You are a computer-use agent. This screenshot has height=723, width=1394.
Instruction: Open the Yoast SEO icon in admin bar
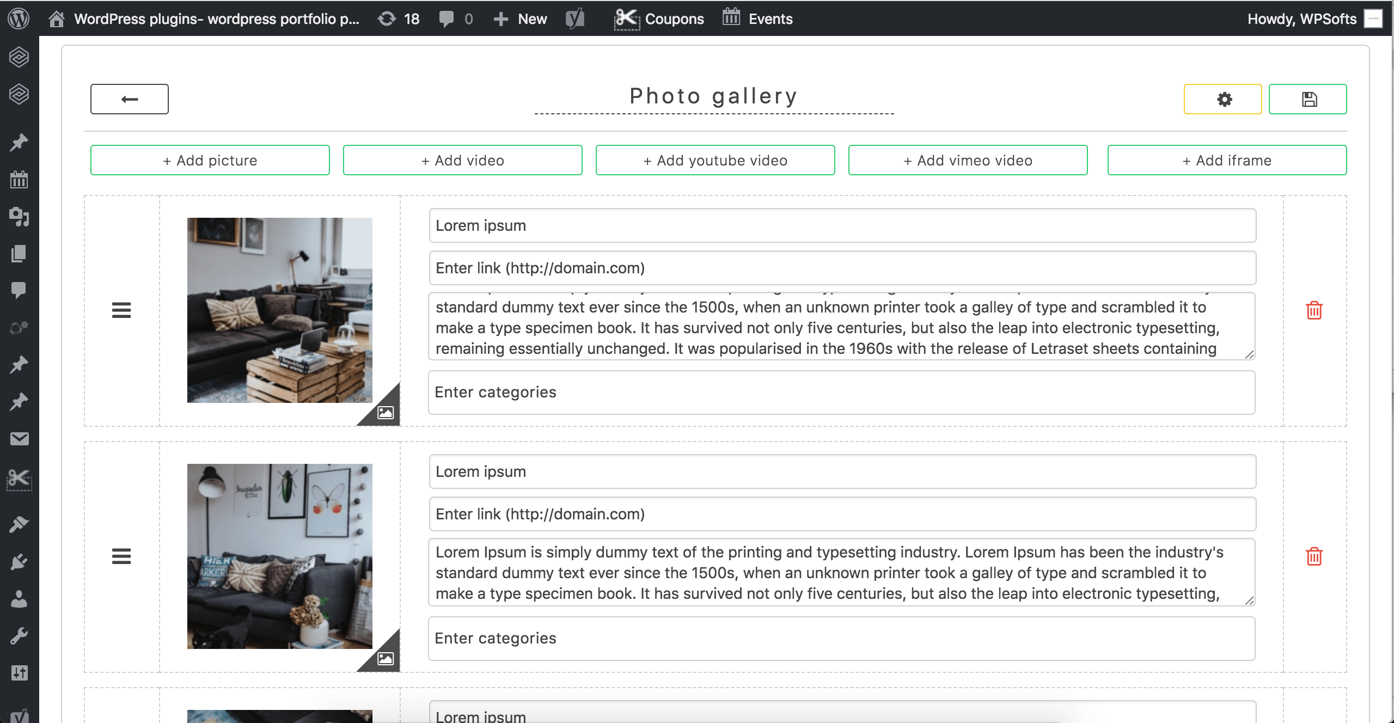(575, 19)
